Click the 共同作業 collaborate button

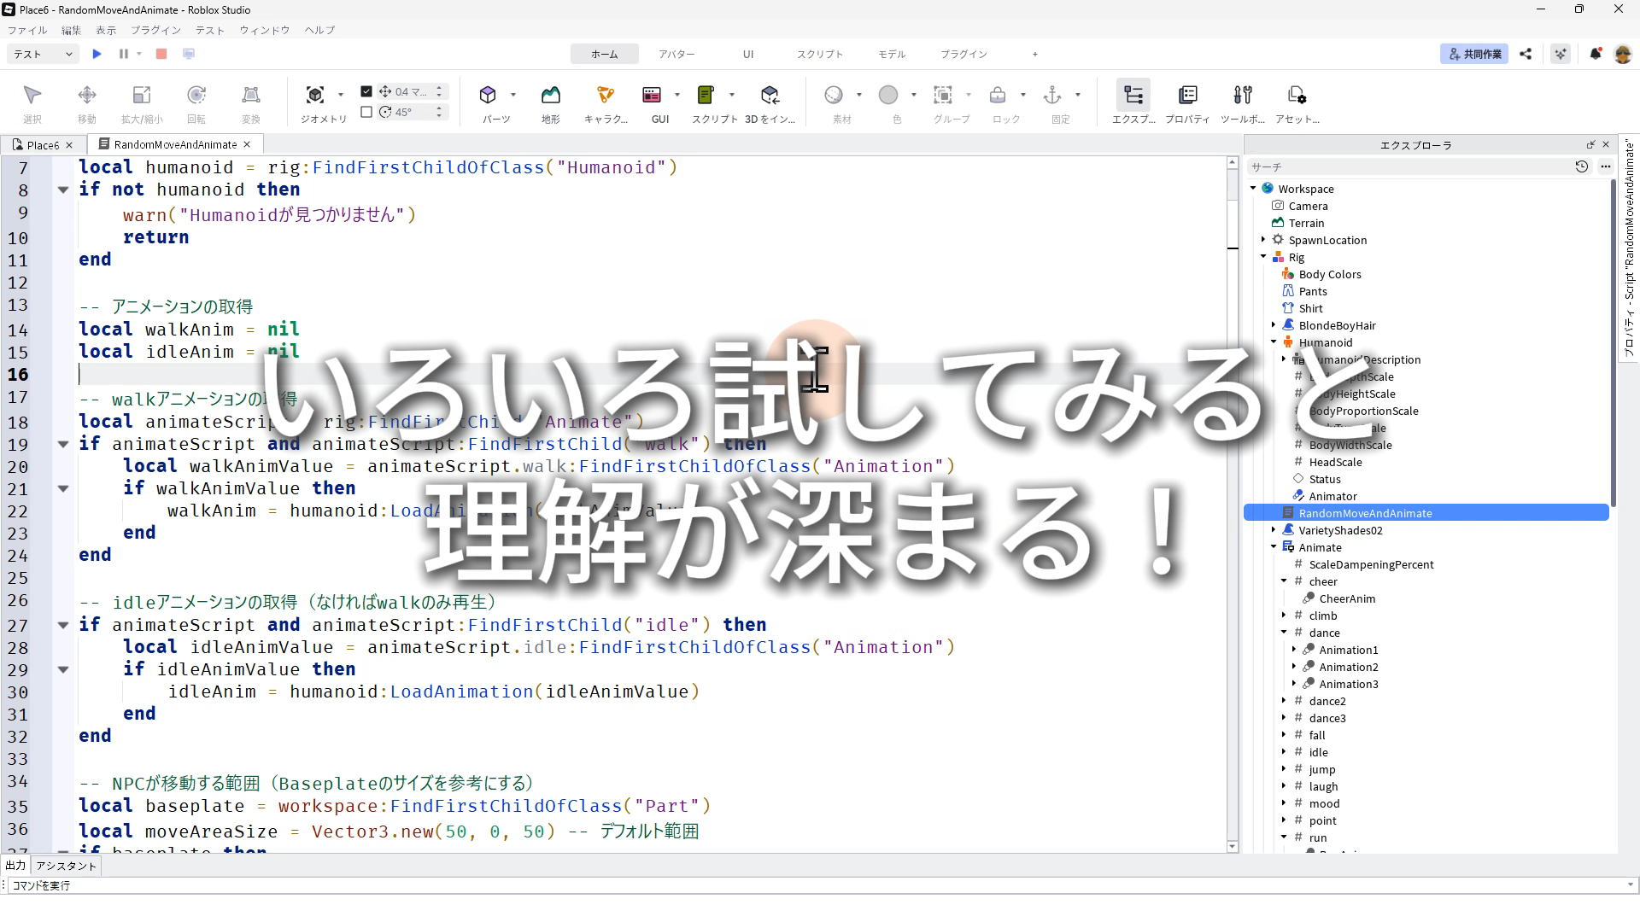(1474, 54)
